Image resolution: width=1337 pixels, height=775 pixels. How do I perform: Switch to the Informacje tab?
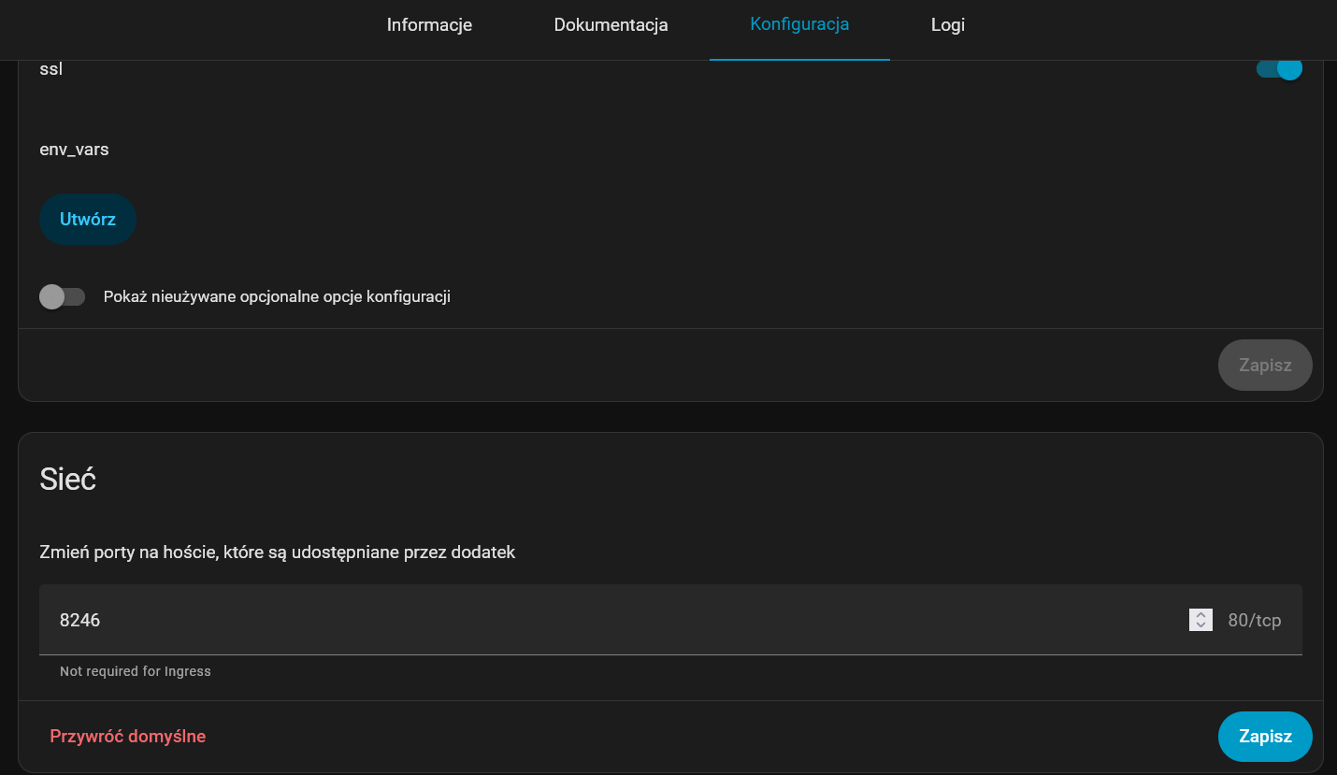[429, 25]
